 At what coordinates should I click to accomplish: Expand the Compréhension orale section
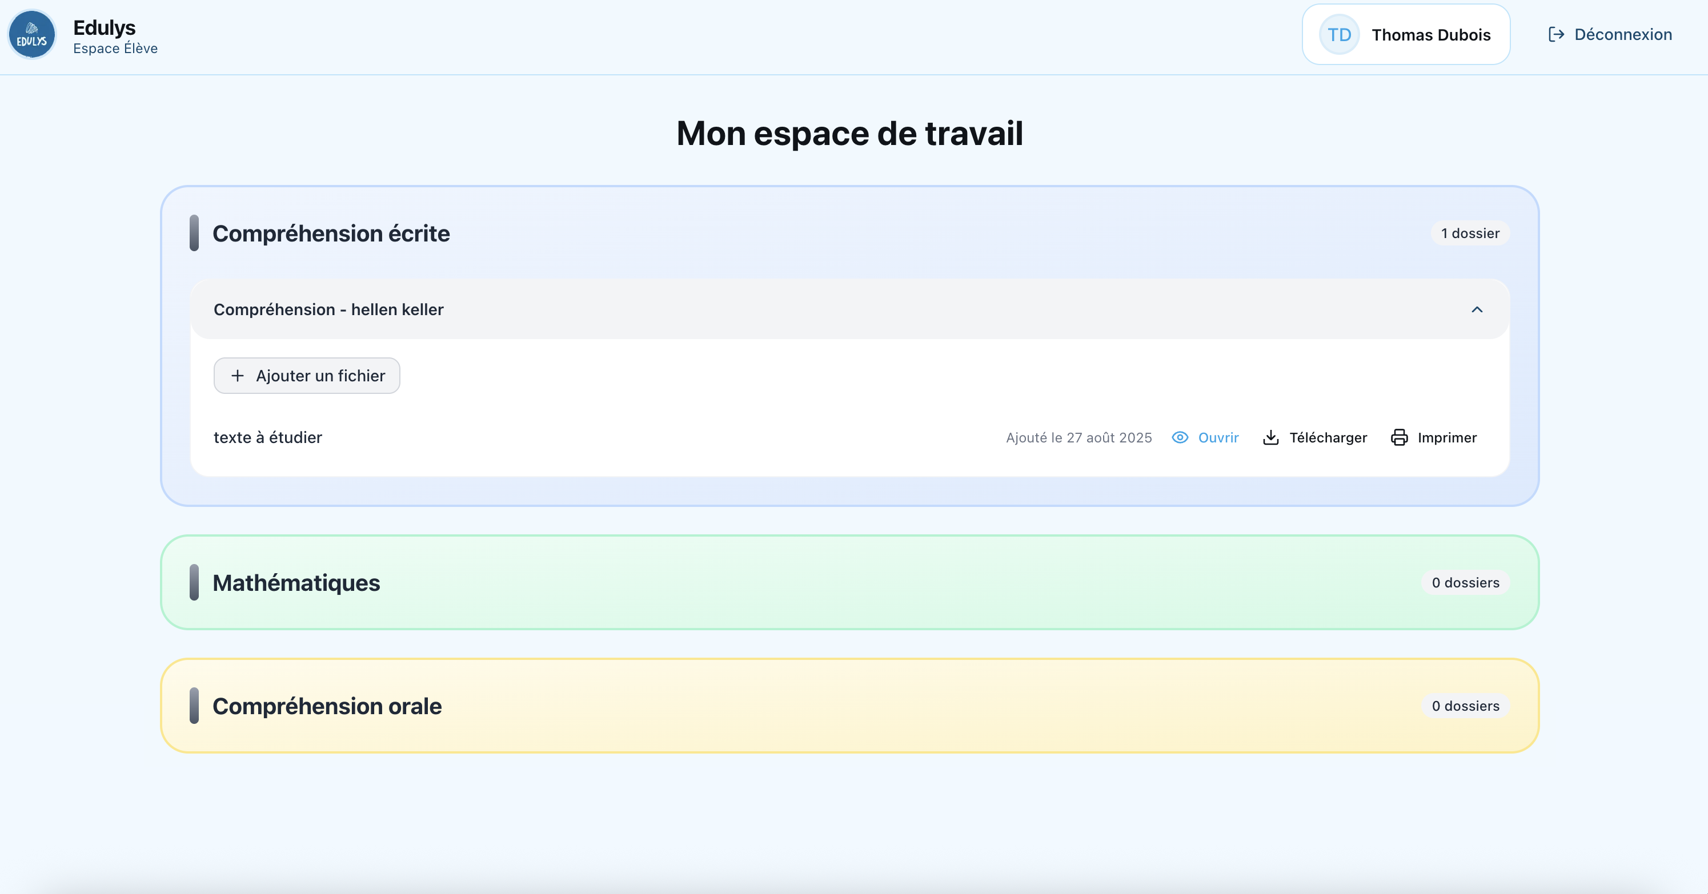[327, 706]
